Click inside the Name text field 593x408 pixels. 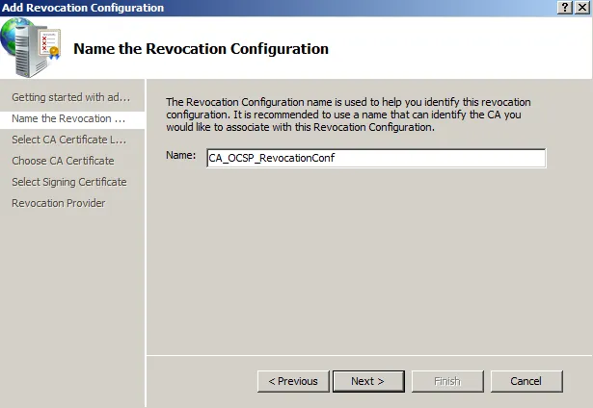point(376,158)
